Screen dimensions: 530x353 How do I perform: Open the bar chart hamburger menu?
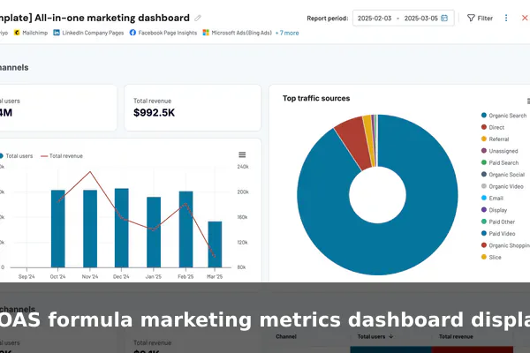(x=242, y=154)
